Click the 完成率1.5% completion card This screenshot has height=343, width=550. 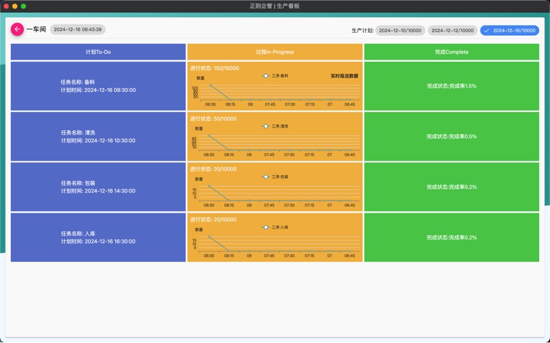pyautogui.click(x=451, y=86)
